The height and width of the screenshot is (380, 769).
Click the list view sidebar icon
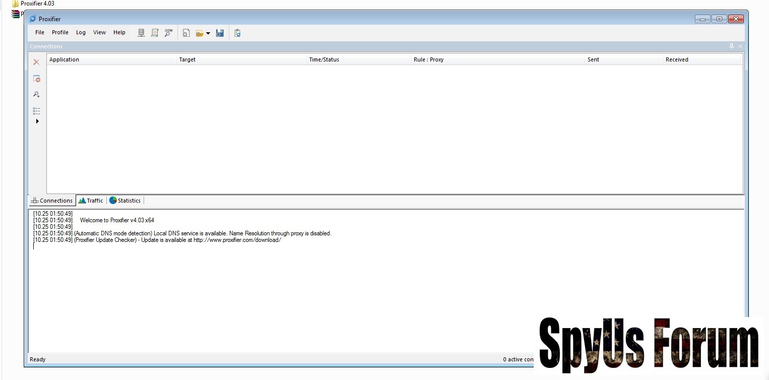36,110
